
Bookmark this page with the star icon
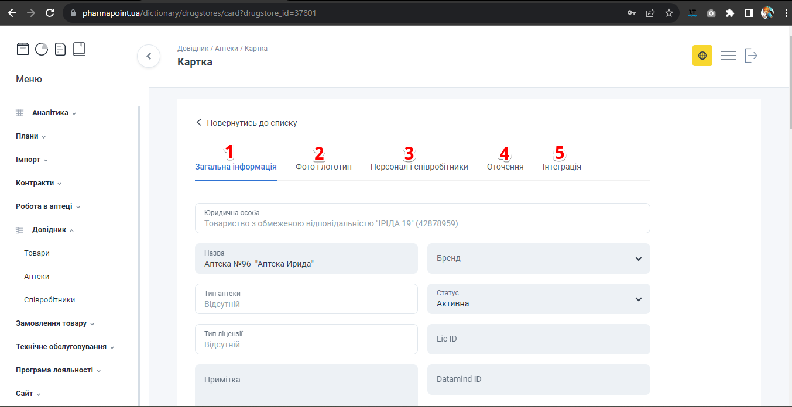click(x=669, y=12)
